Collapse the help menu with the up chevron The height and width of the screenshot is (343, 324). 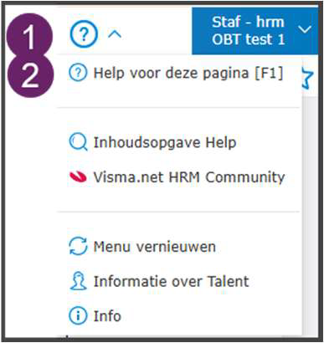(115, 34)
